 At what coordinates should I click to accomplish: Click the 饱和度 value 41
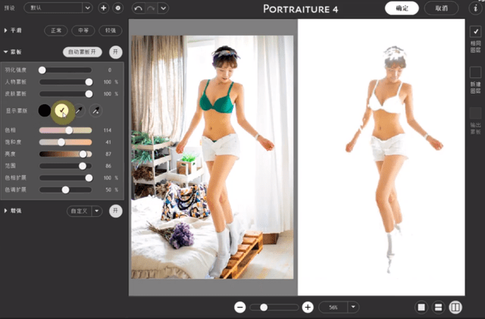pyautogui.click(x=108, y=142)
